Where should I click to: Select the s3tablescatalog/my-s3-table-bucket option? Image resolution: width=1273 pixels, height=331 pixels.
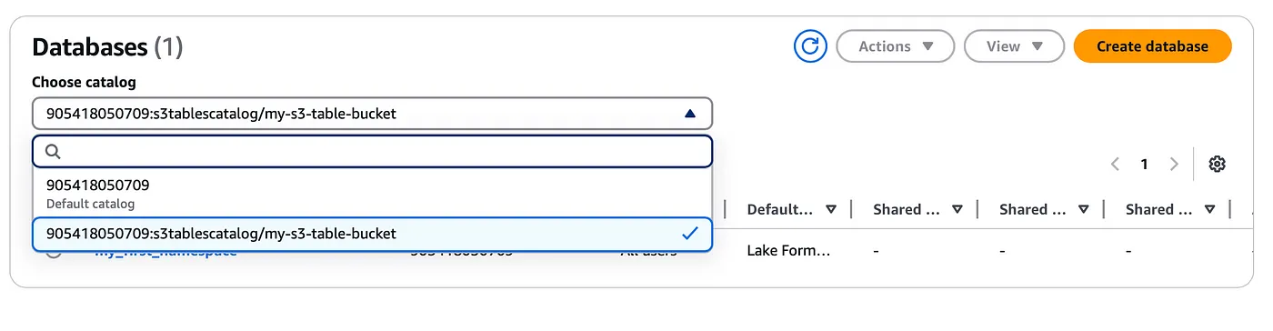pyautogui.click(x=373, y=234)
